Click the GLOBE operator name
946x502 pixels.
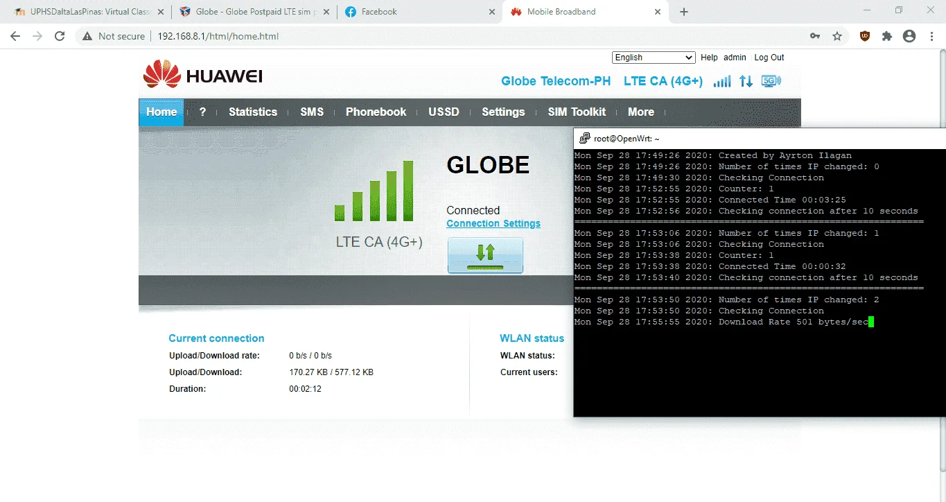coord(488,165)
